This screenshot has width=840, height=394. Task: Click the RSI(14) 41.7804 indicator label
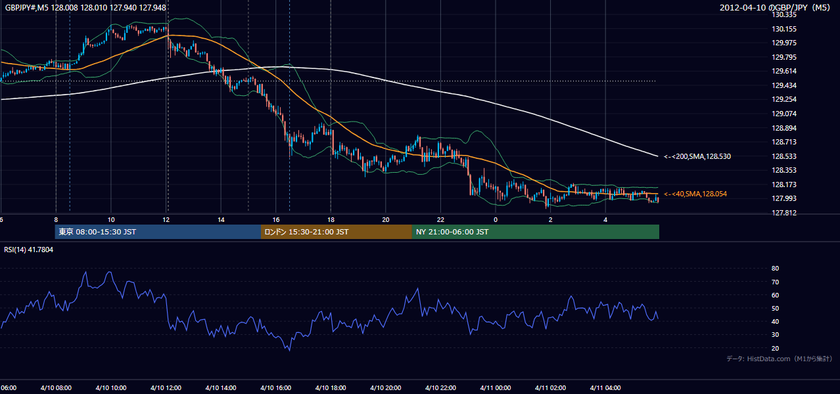point(29,250)
